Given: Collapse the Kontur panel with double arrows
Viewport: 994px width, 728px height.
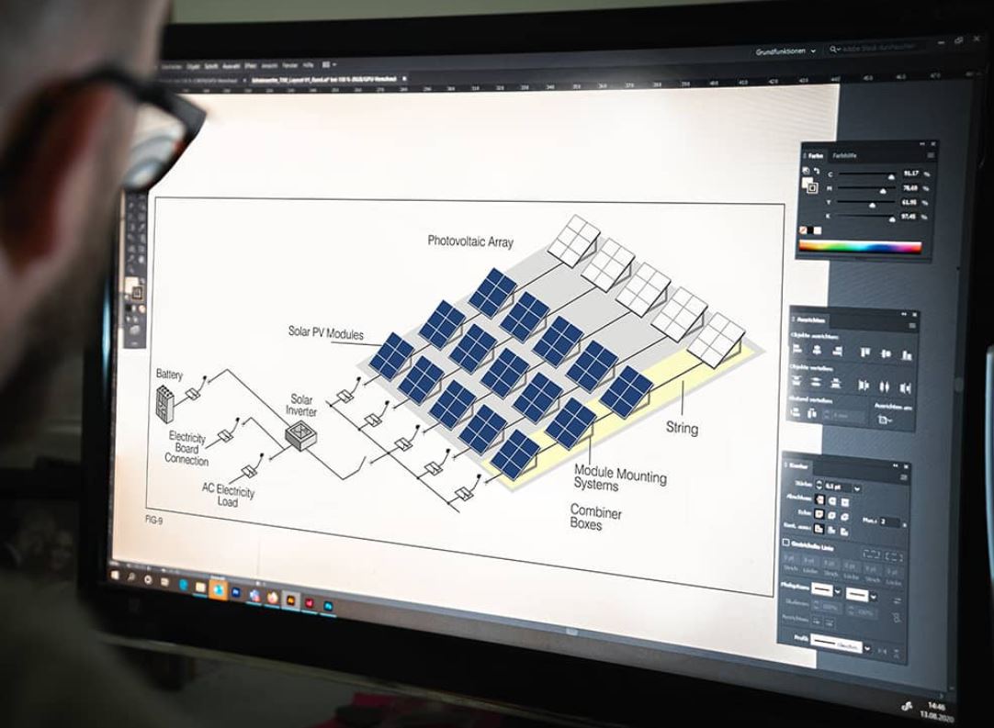Looking at the screenshot, I should coord(895,465).
